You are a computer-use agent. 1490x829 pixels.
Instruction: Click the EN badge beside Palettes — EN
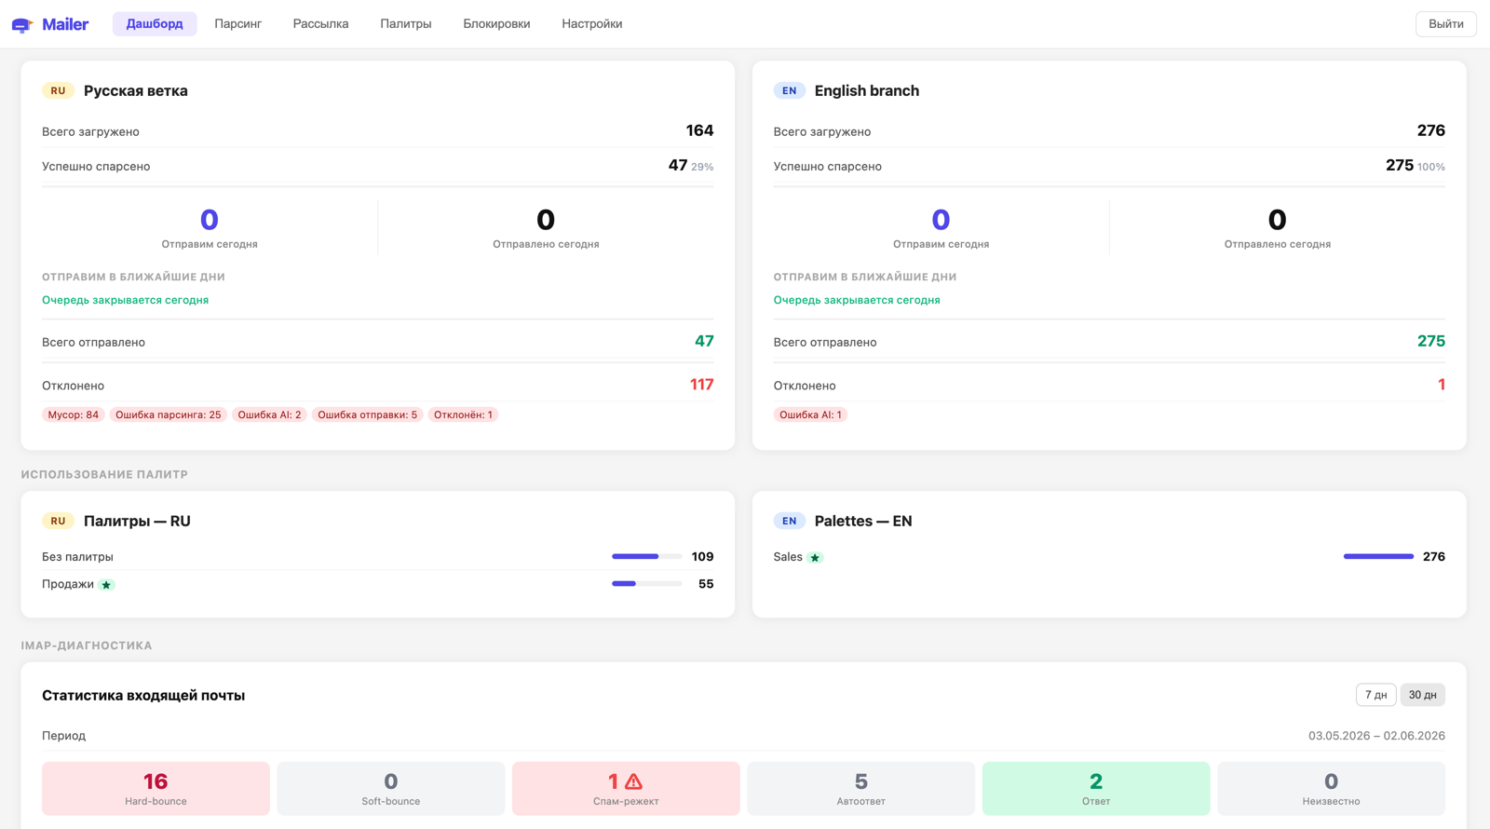click(x=789, y=521)
